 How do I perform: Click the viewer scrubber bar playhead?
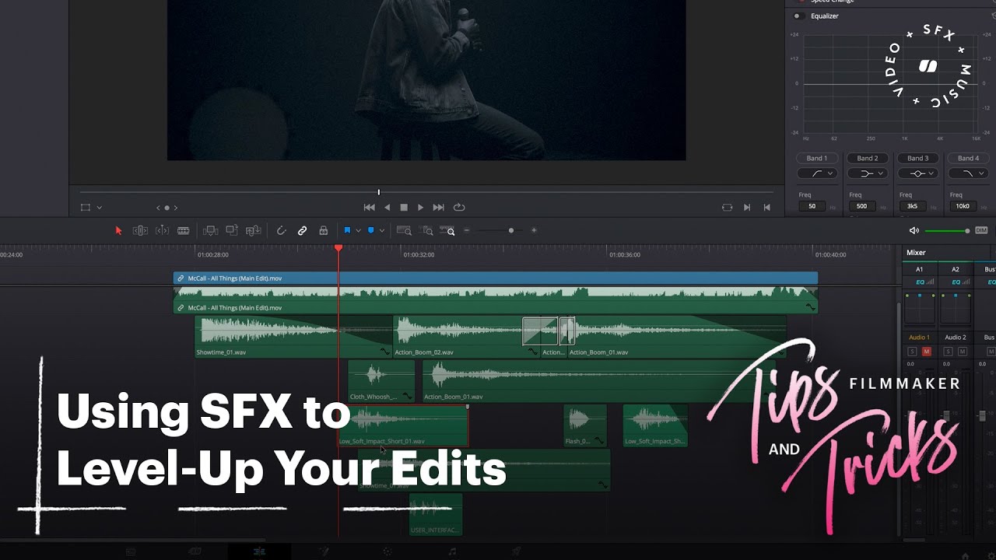[379, 192]
